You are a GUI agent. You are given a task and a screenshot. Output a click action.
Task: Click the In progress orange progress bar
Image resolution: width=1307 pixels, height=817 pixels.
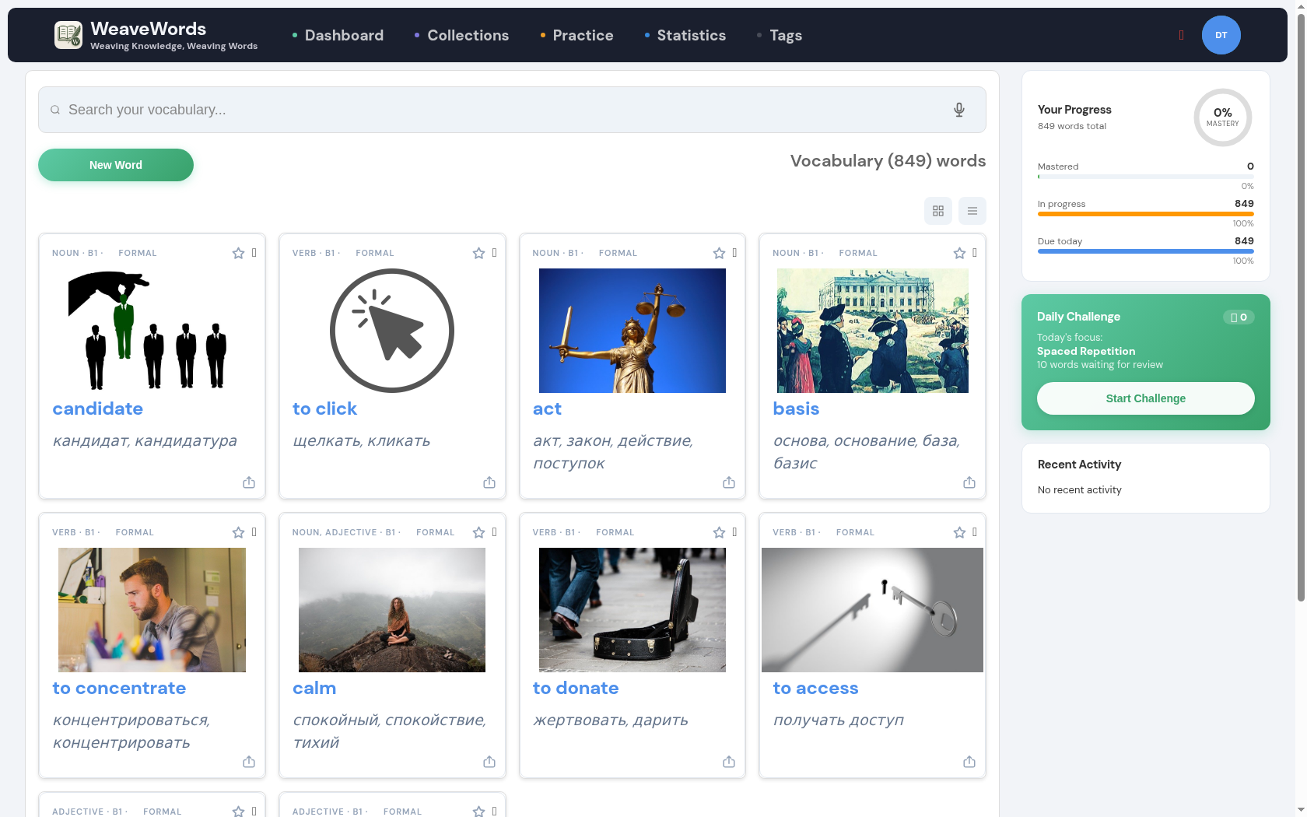1145,214
